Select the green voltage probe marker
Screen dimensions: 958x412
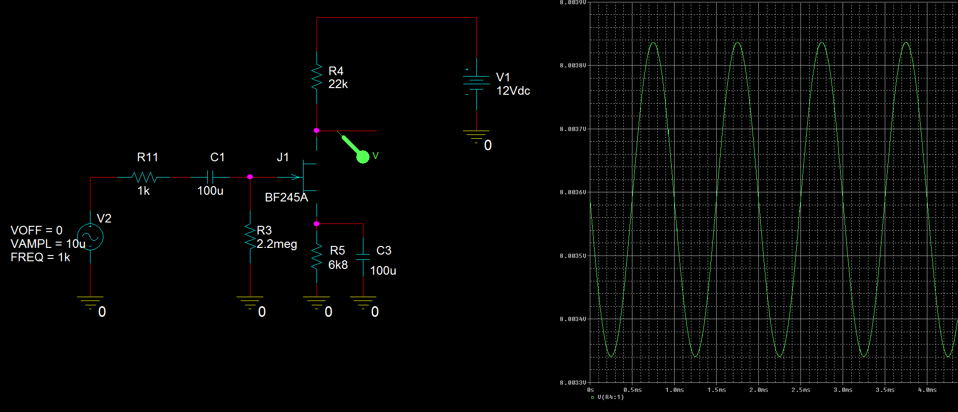click(x=362, y=156)
